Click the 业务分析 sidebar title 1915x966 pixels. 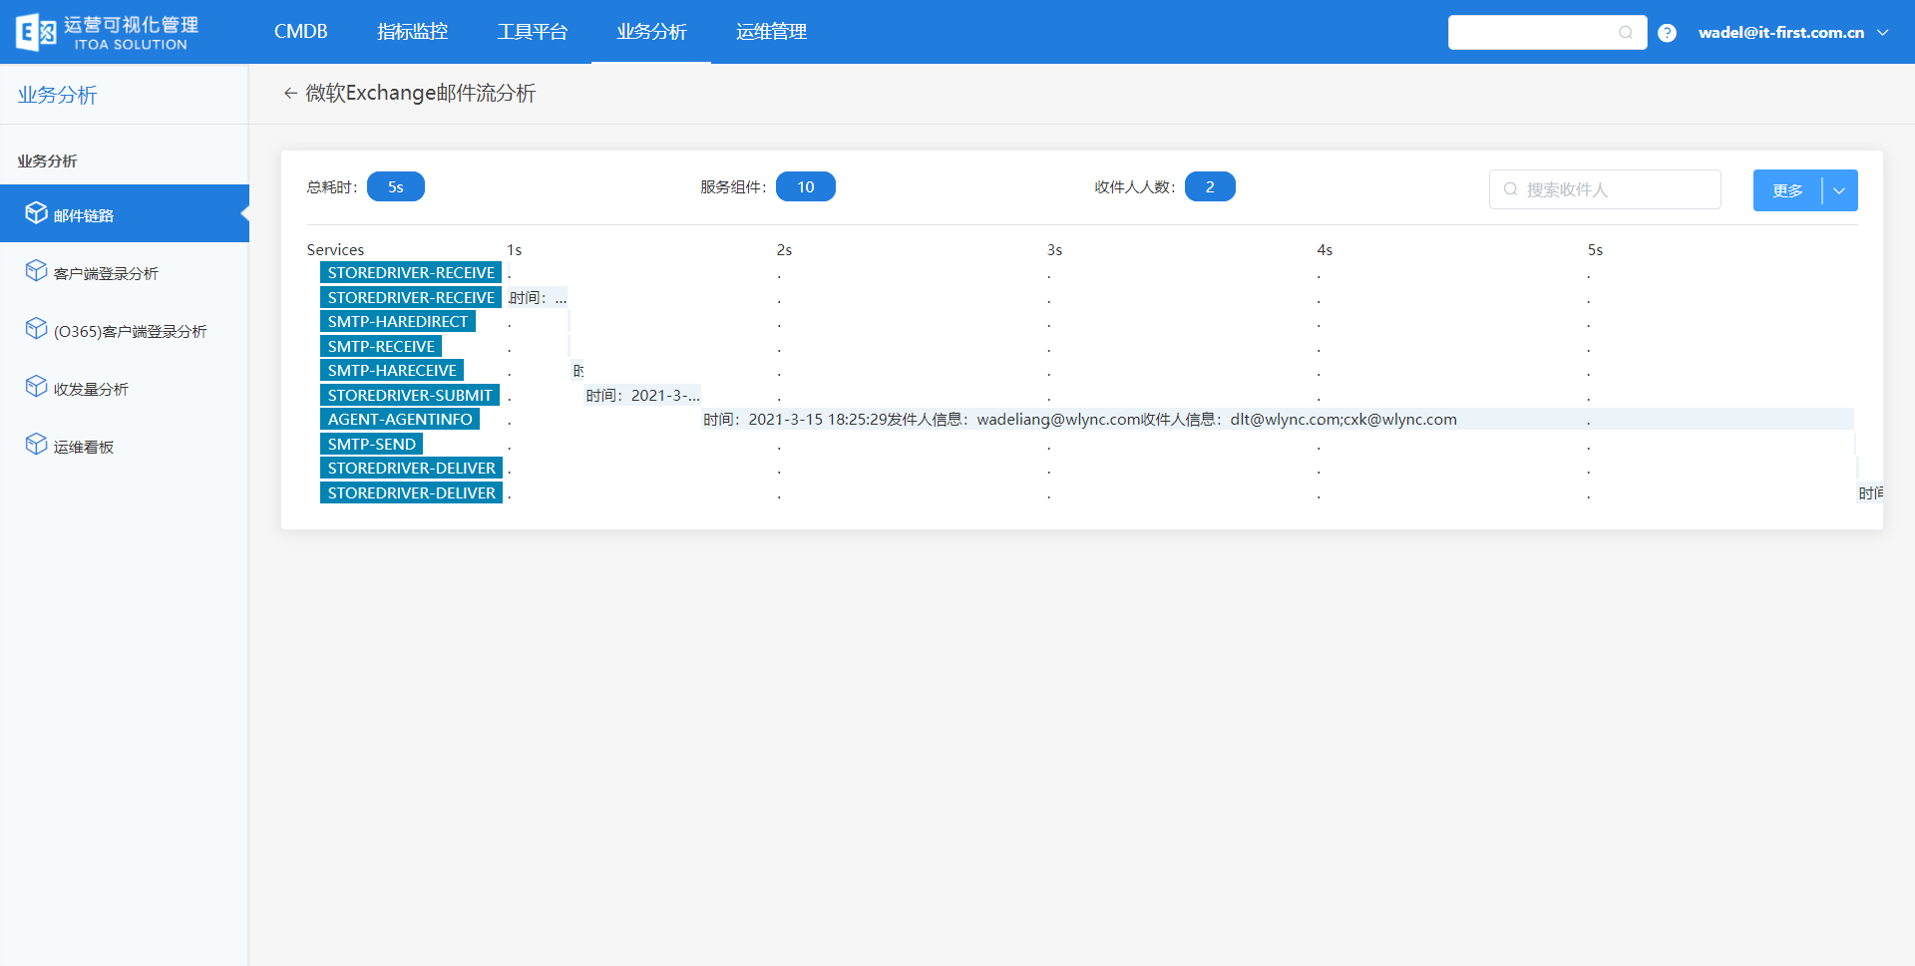click(x=58, y=95)
